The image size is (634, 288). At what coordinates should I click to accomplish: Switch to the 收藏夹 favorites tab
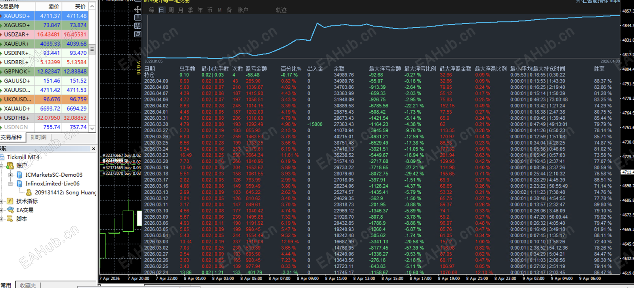click(x=28, y=285)
